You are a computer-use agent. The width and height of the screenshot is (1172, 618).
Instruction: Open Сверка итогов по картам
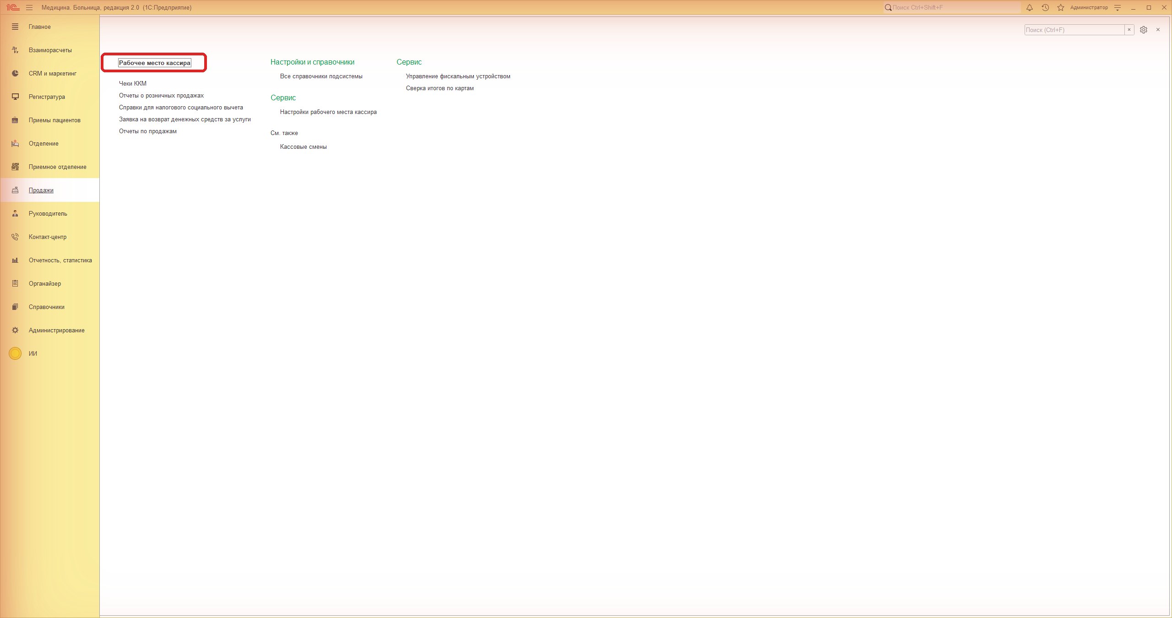pos(440,88)
